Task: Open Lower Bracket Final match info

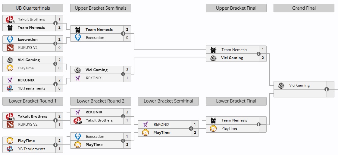Action: pyautogui.click(x=258, y=124)
